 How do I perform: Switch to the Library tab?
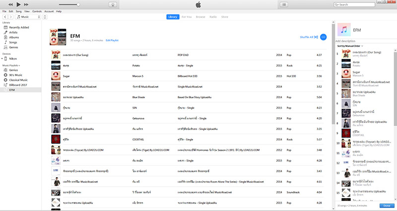click(173, 17)
